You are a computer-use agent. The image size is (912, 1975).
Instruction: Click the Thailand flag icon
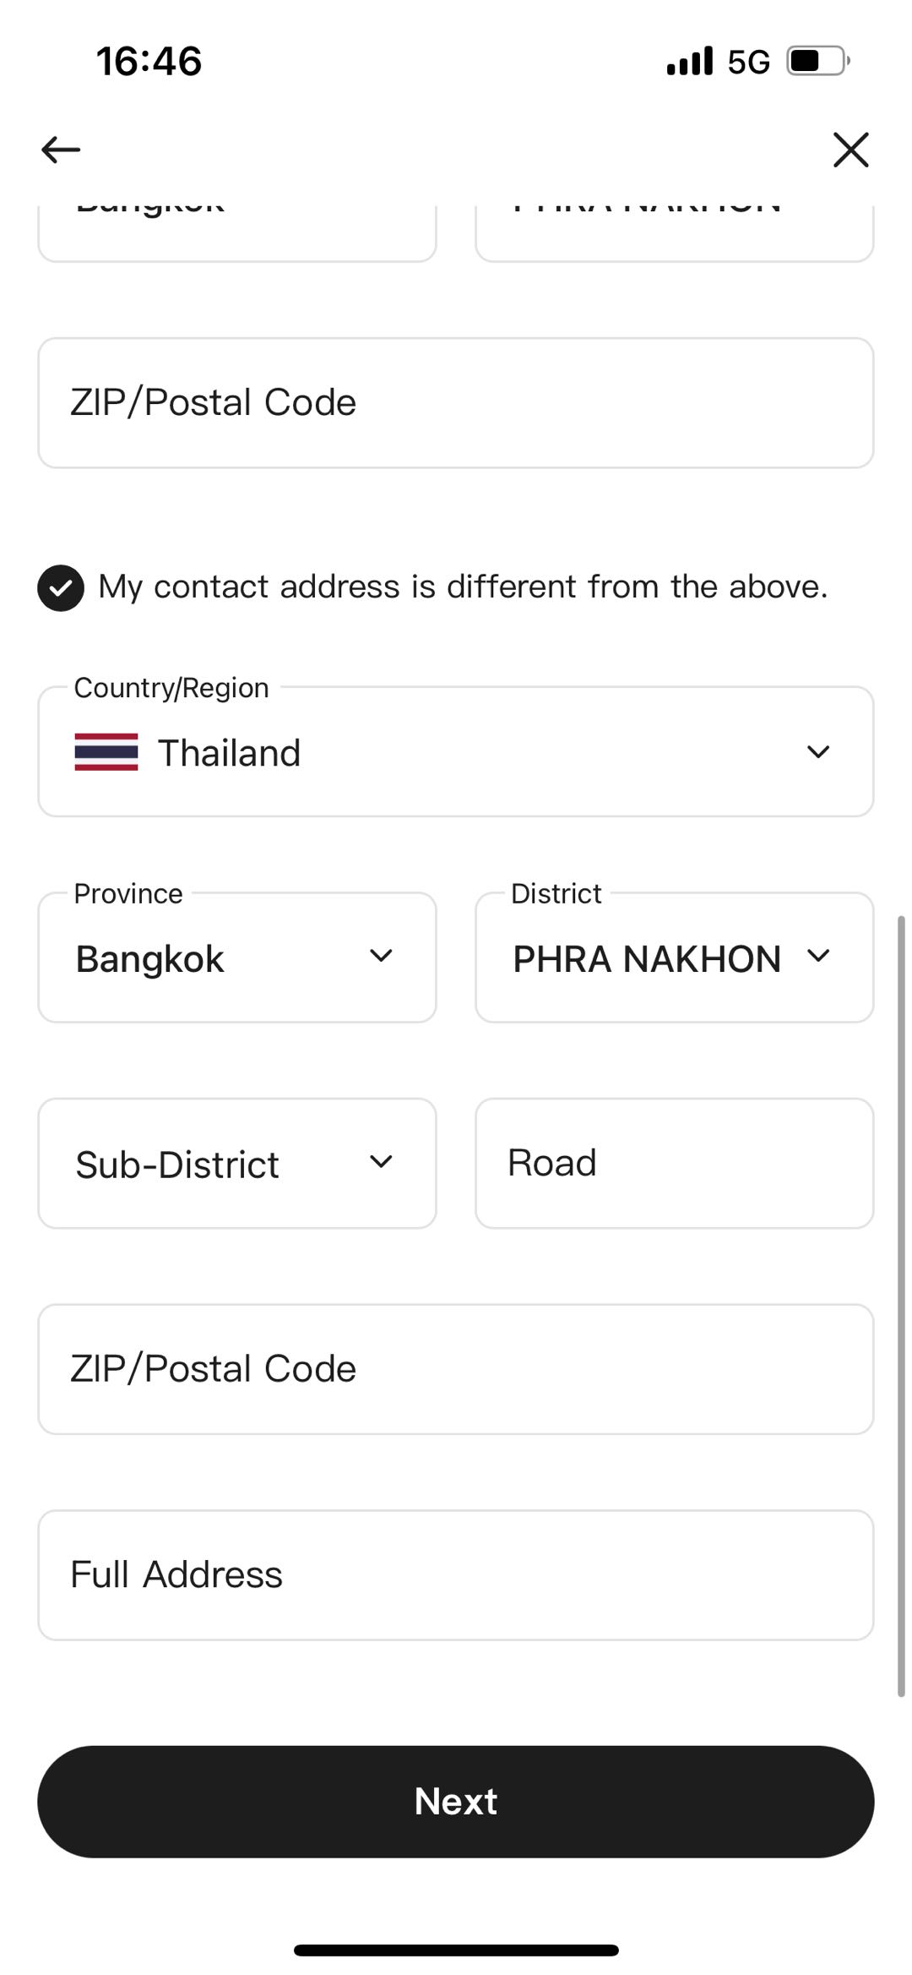tap(106, 752)
